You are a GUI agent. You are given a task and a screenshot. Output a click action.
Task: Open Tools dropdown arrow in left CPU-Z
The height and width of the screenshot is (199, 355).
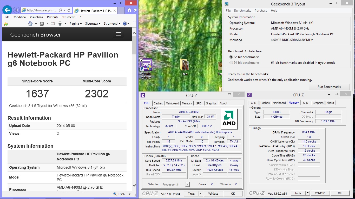pos(201,194)
